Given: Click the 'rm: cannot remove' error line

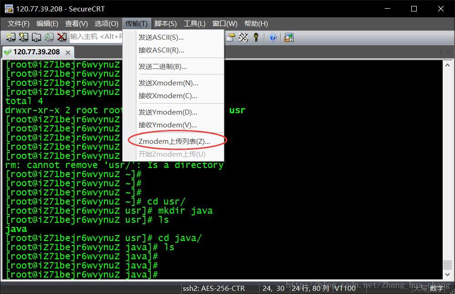Looking at the screenshot, I should click(x=114, y=165).
